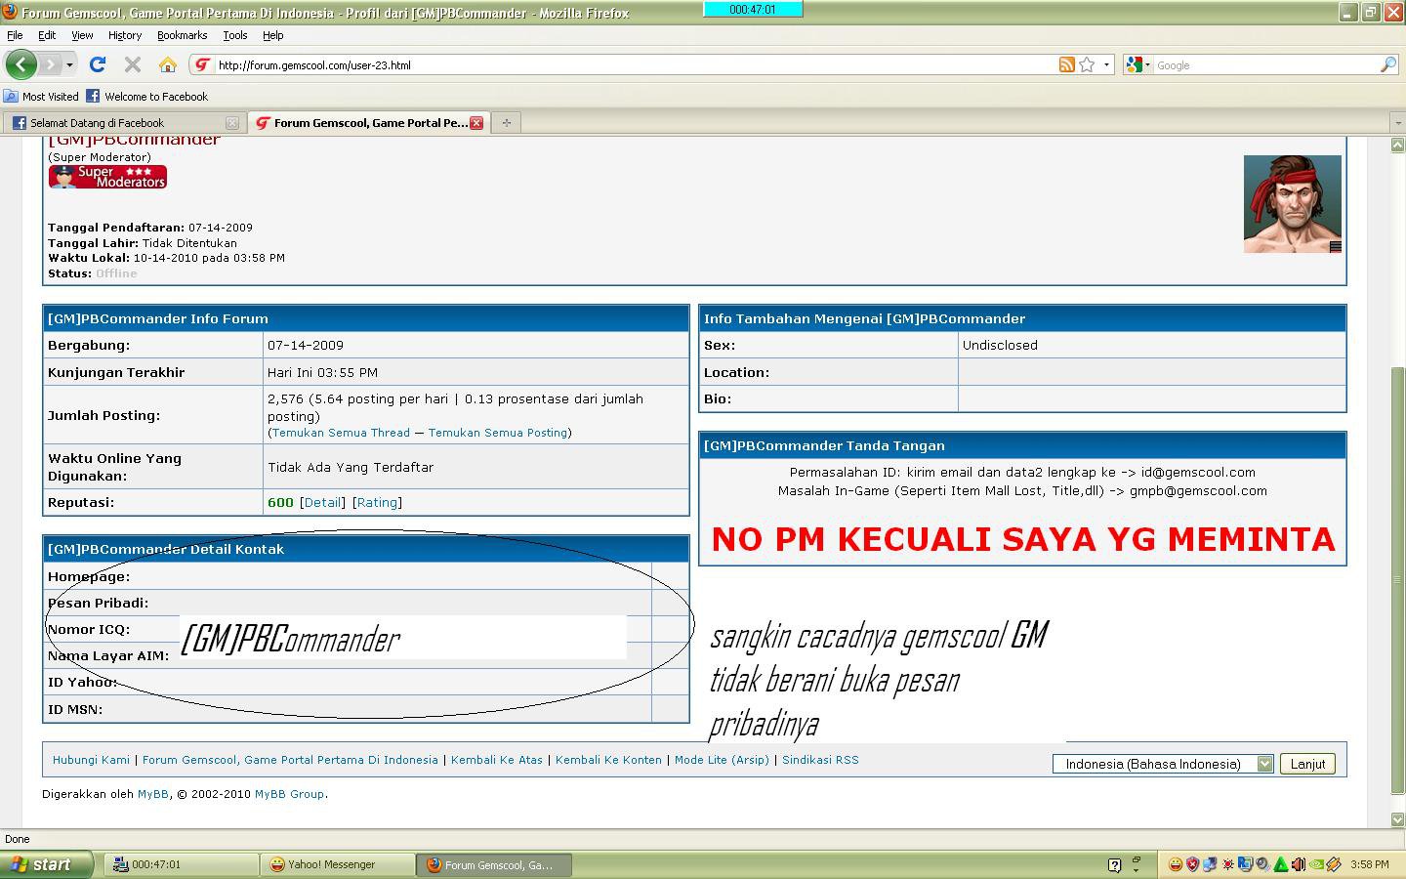Open the History menu
The image size is (1406, 879).
click(x=125, y=35)
